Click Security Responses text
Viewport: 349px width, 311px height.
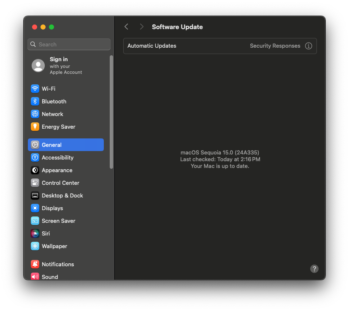[x=275, y=46]
